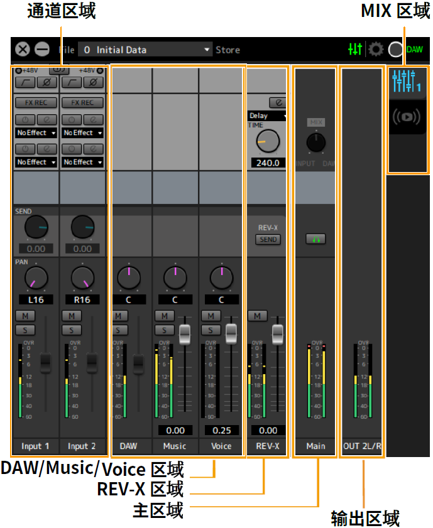Enable high-pass filter on Input 1
Image resolution: width=433 pixels, height=528 pixels.
(26, 83)
